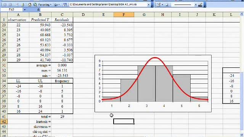Toggle Show Only Web Toolbar icon
This screenshot has height=137, width=244.
(65, 5)
